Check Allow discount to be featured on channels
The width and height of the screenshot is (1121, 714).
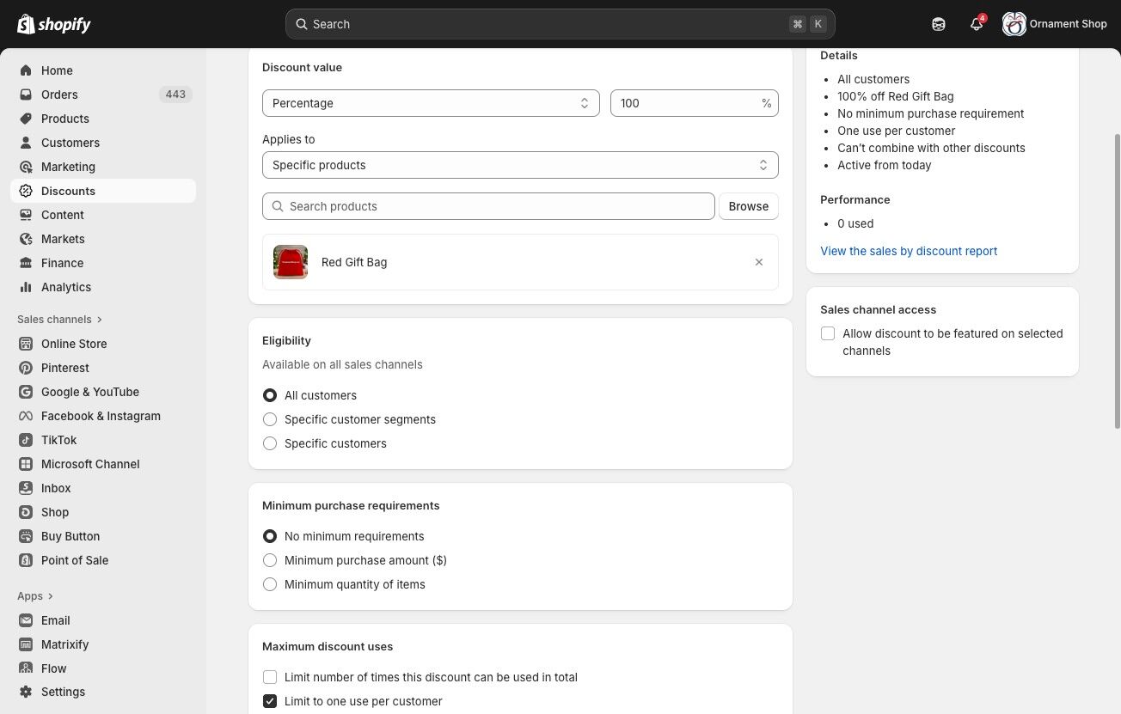[828, 333]
